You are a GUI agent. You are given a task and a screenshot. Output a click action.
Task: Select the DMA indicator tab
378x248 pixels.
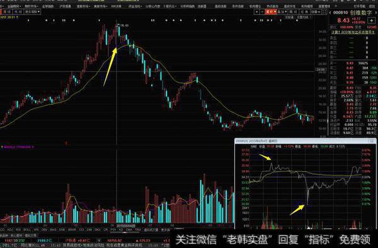pos(129,230)
